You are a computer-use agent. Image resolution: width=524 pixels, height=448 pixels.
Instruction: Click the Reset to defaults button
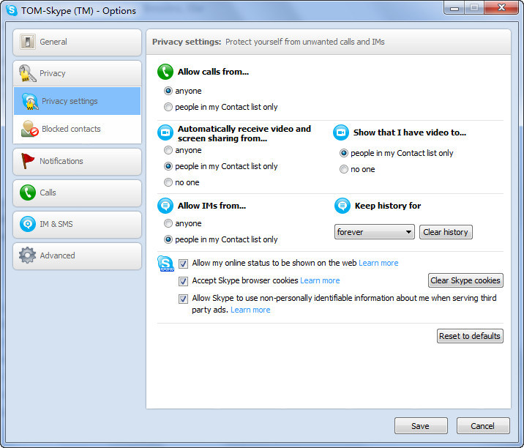tap(470, 336)
